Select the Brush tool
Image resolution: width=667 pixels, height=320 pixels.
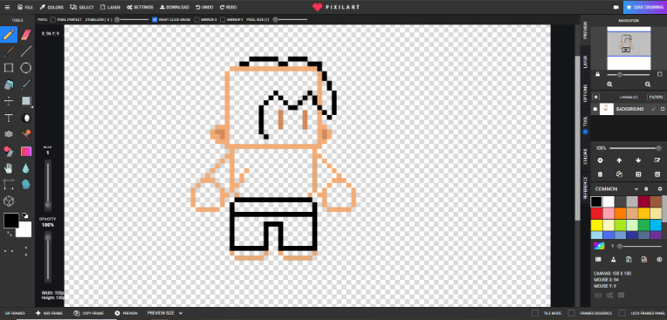9,51
